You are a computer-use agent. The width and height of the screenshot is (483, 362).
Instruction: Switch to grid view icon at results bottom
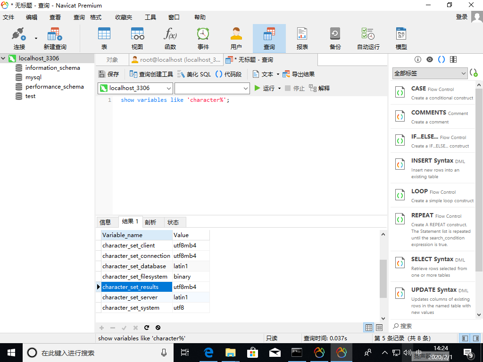(x=369, y=328)
